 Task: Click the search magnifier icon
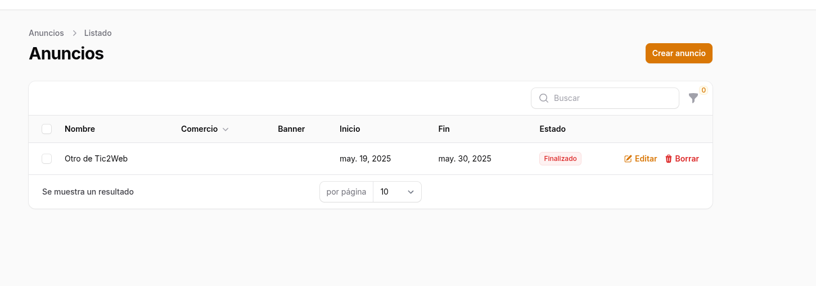coord(544,98)
